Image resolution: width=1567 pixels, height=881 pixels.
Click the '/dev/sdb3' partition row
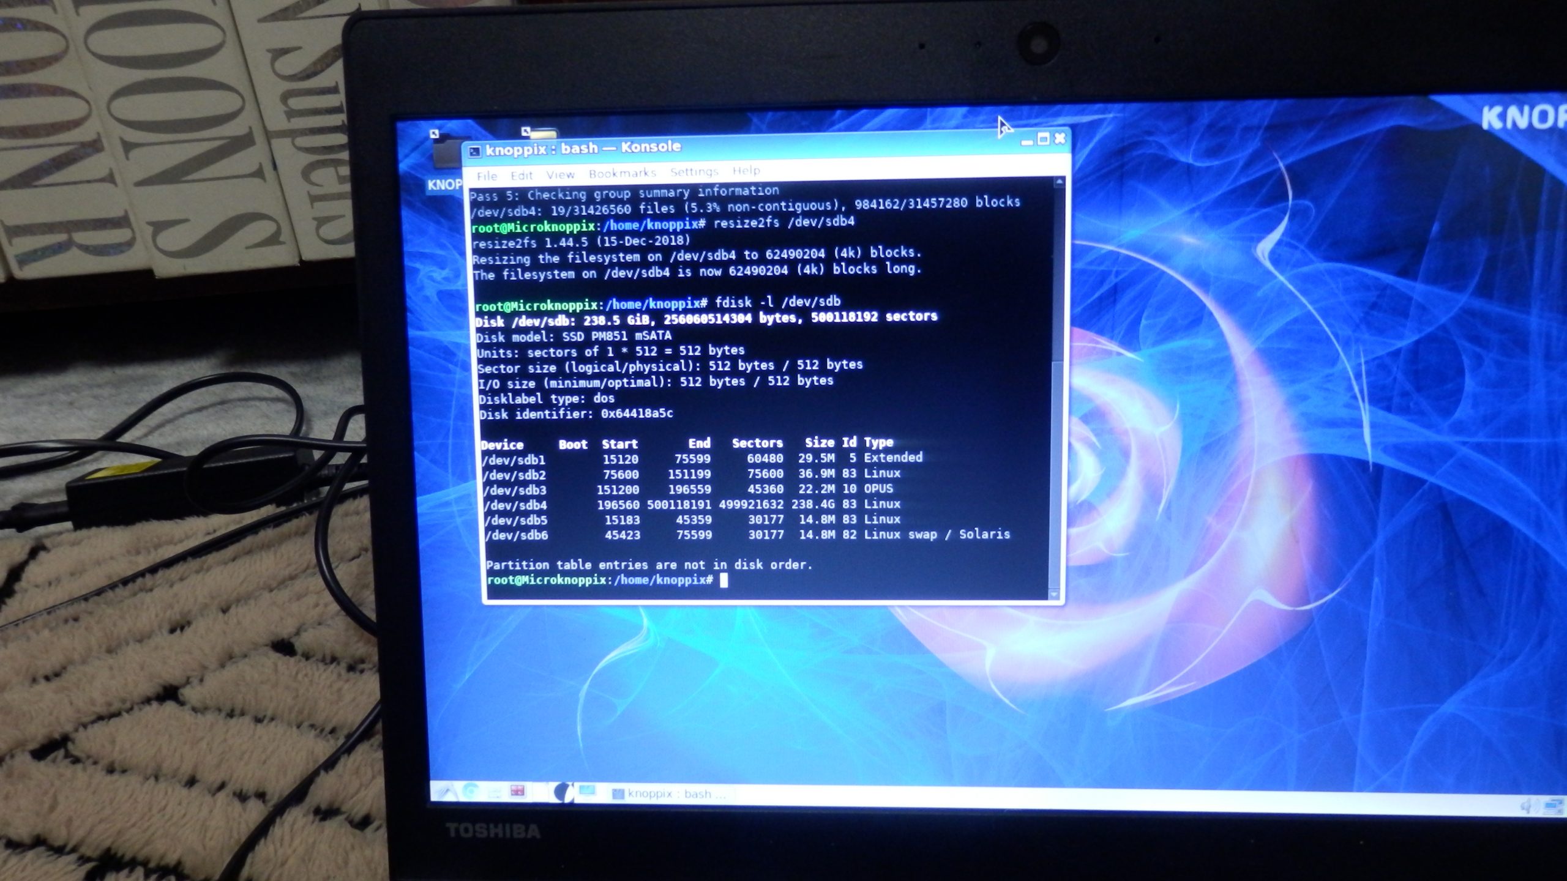coord(688,489)
